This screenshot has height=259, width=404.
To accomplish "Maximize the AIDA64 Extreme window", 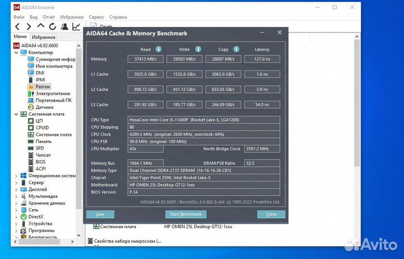I will click(x=334, y=7).
